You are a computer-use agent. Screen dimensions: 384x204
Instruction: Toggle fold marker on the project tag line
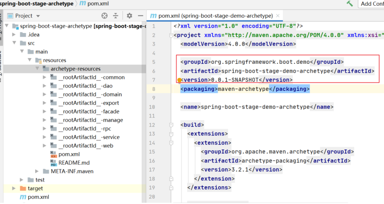pos(171,36)
